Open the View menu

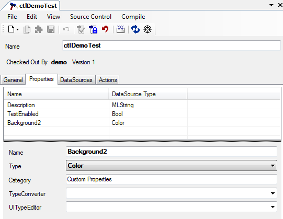tap(53, 17)
